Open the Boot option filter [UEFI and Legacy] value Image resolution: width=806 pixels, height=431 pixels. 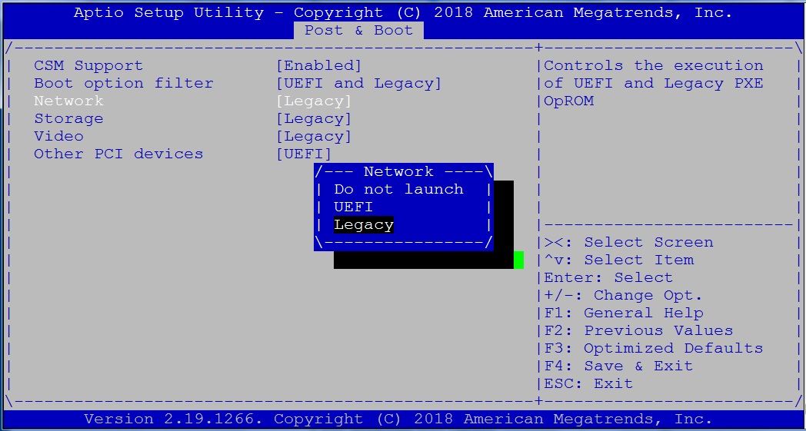coord(358,84)
